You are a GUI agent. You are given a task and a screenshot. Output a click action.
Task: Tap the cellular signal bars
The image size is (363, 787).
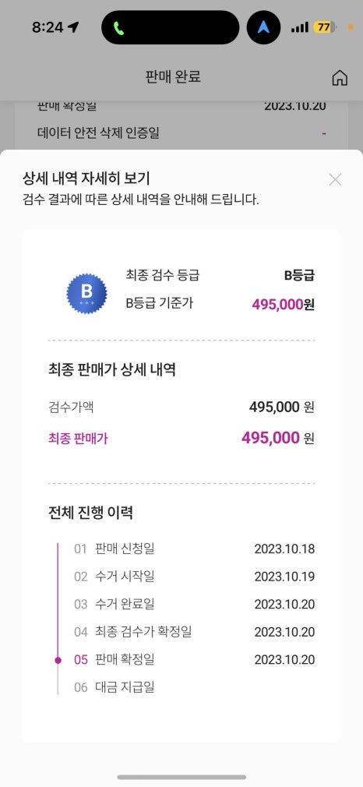point(300,27)
